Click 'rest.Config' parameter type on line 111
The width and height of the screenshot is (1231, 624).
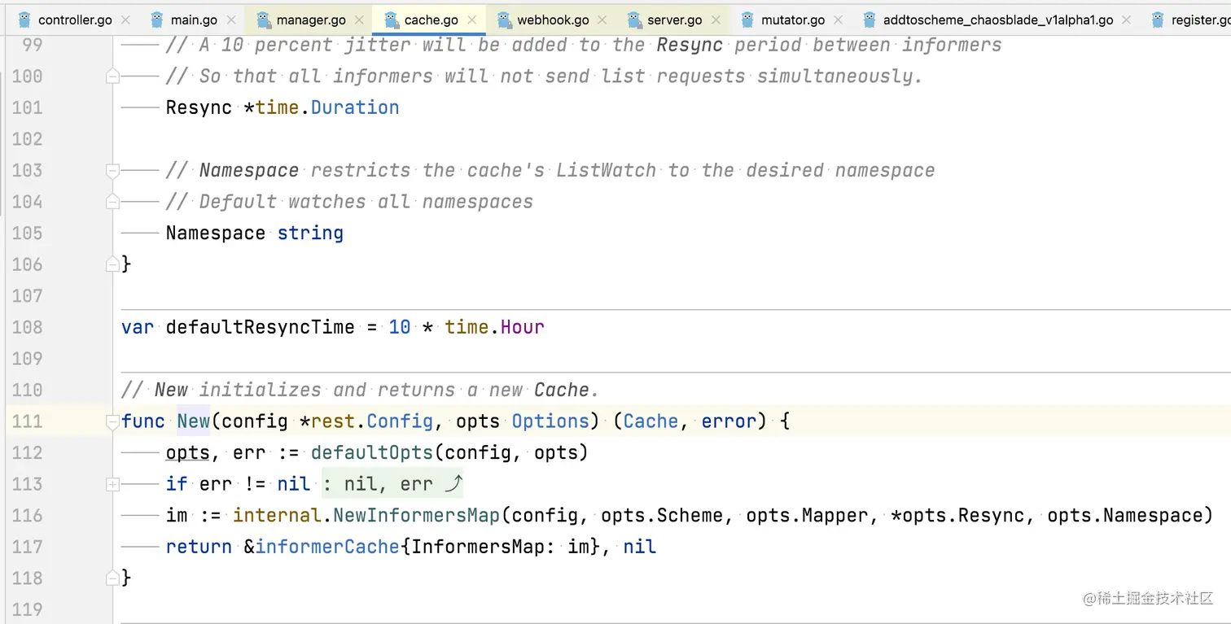click(x=372, y=421)
